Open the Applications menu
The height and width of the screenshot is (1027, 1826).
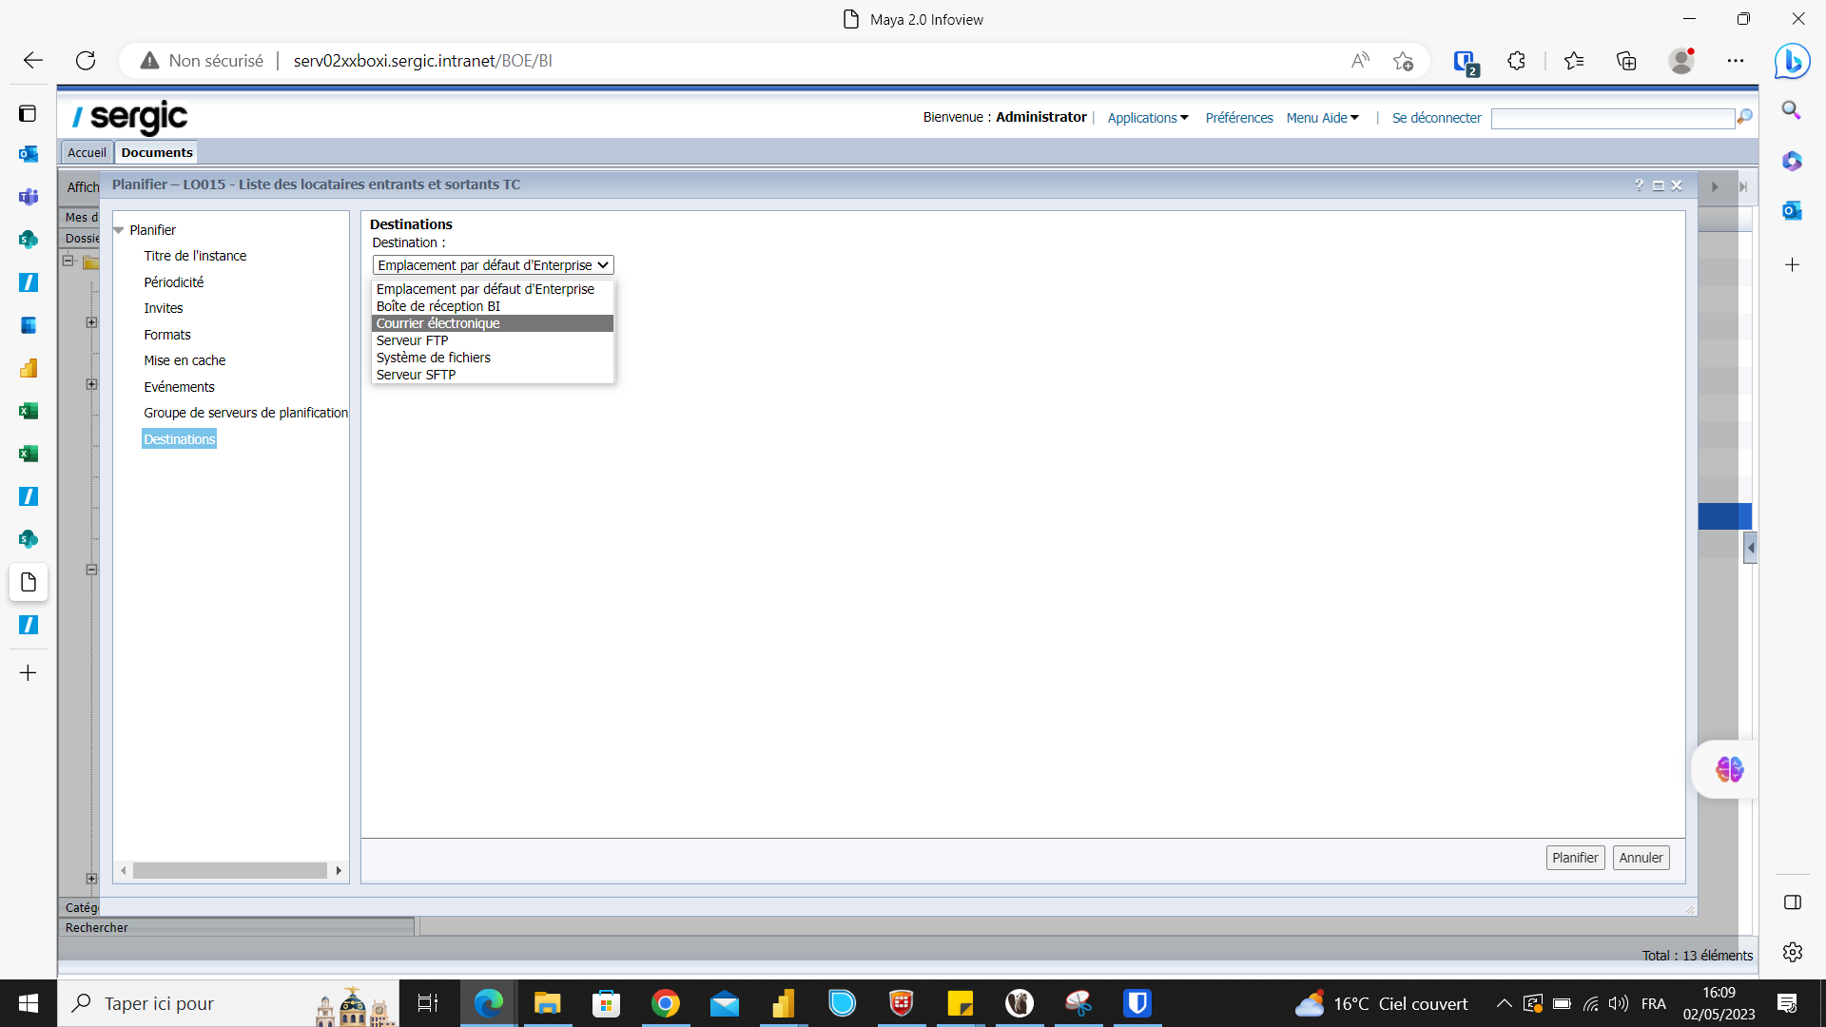pos(1147,118)
